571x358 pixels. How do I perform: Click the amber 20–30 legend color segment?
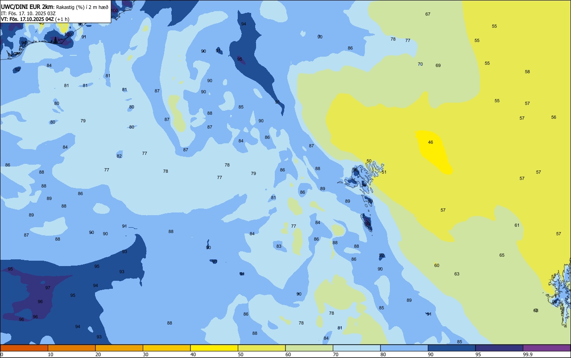point(119,348)
